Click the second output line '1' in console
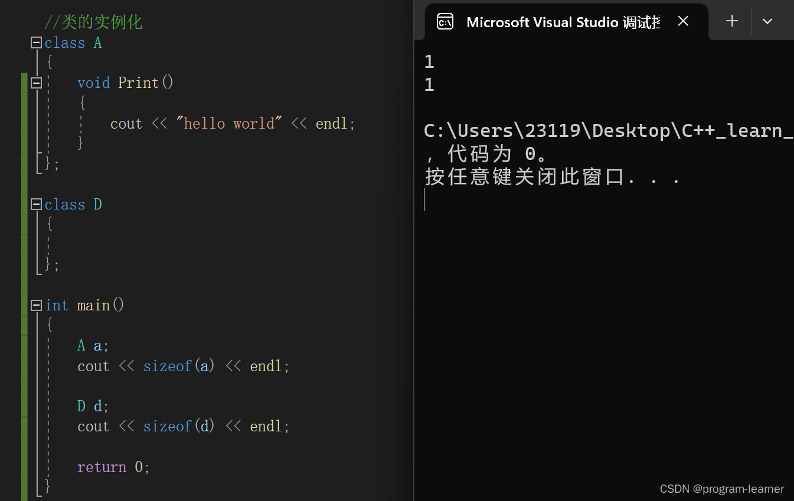Image resolution: width=794 pixels, height=501 pixels. click(429, 85)
